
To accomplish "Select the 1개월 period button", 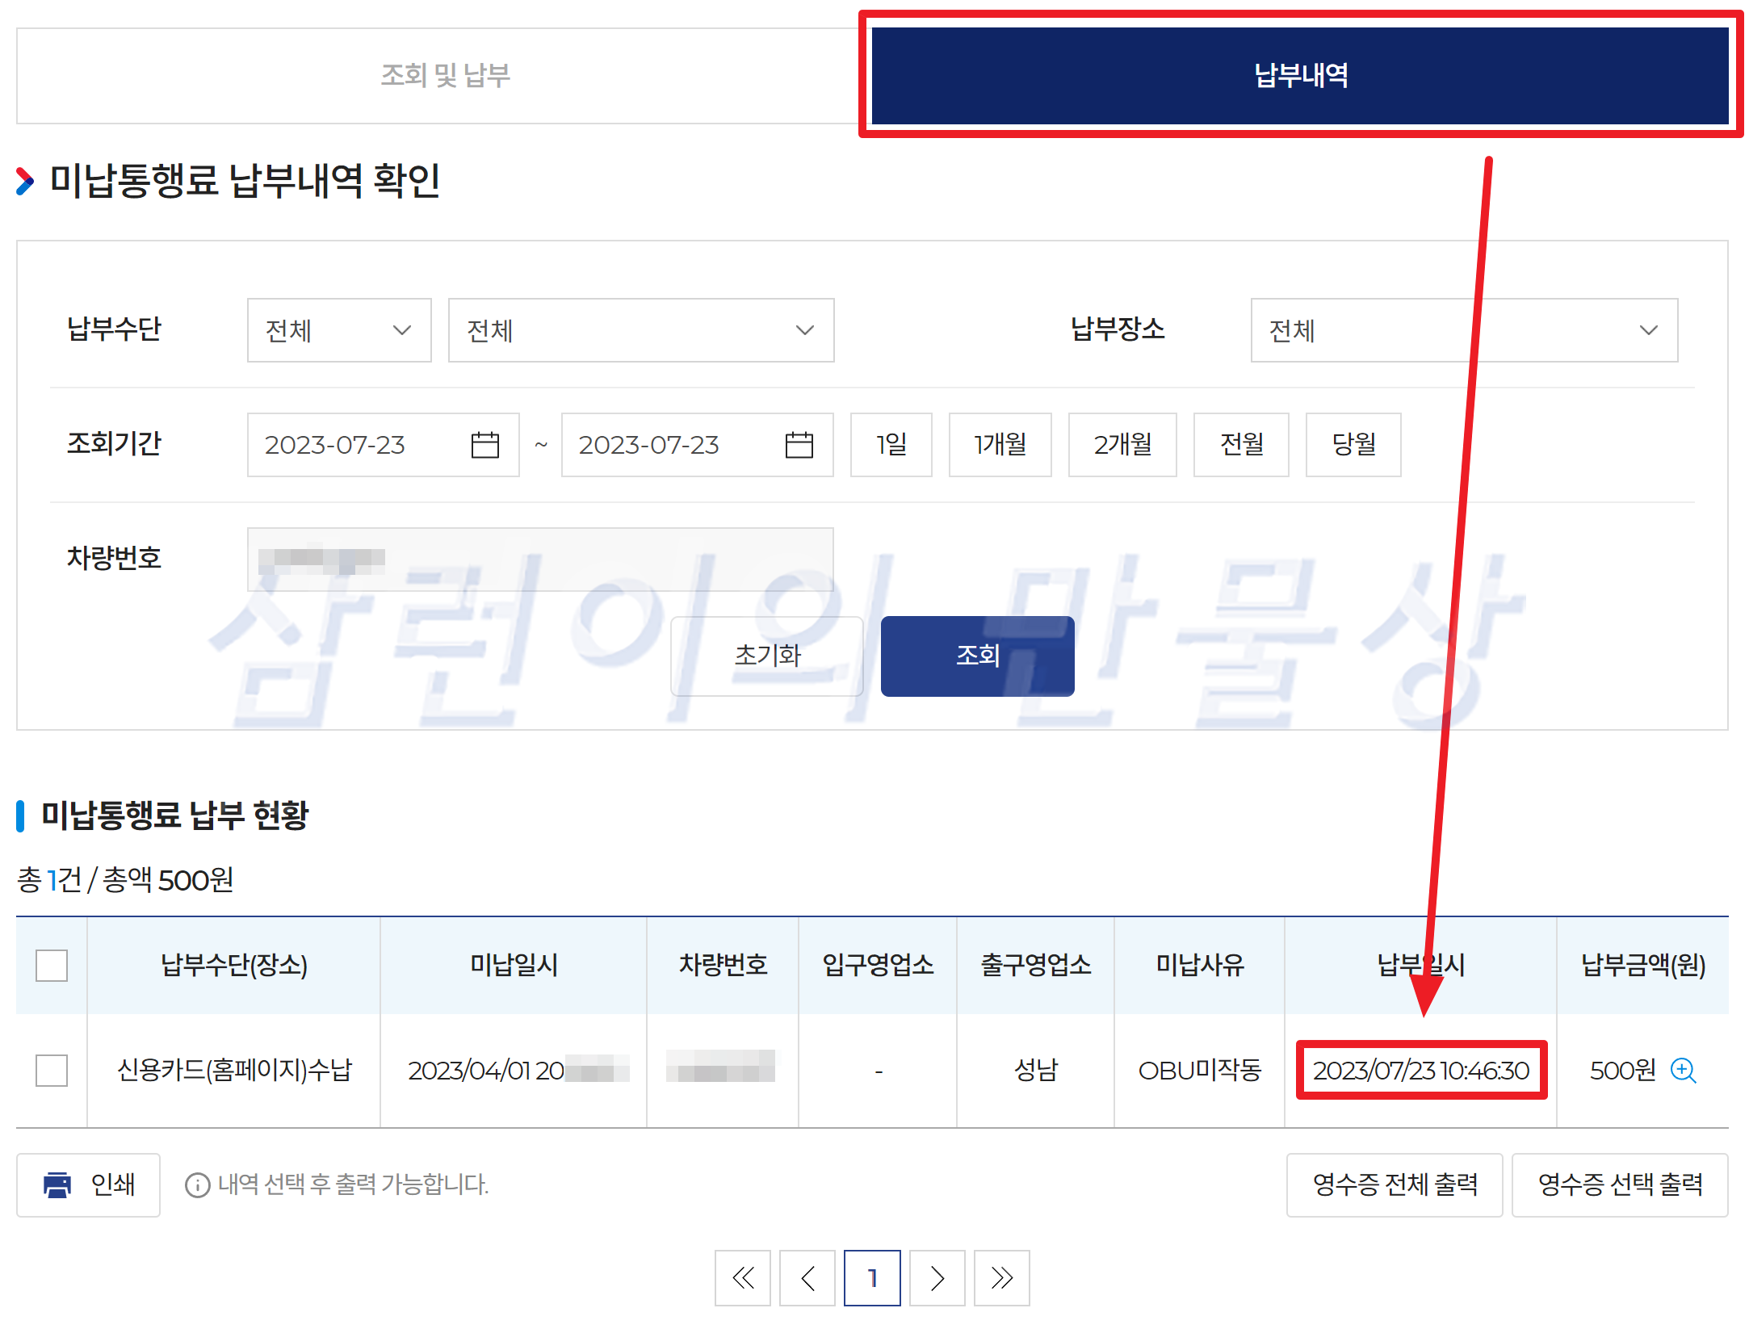I will coord(1000,445).
